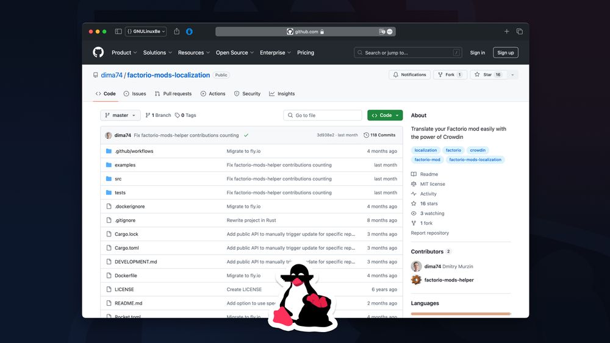Click translate icon in address bar
This screenshot has height=343, width=610.
382,32
